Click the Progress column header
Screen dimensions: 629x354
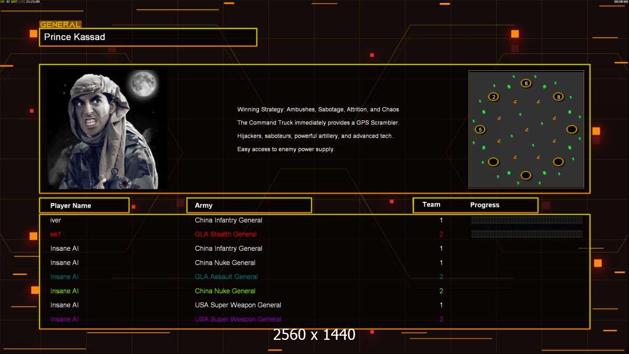[484, 205]
